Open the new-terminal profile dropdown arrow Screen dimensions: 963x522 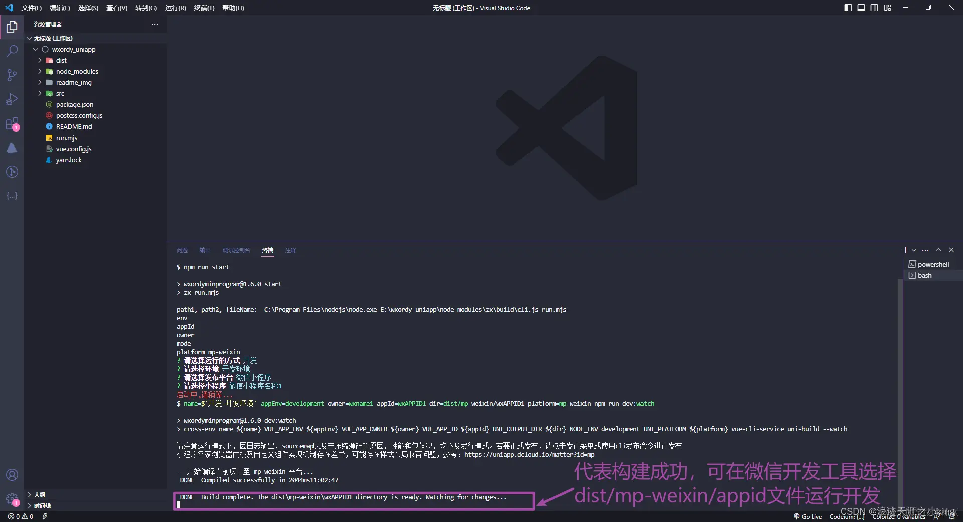[913, 250]
